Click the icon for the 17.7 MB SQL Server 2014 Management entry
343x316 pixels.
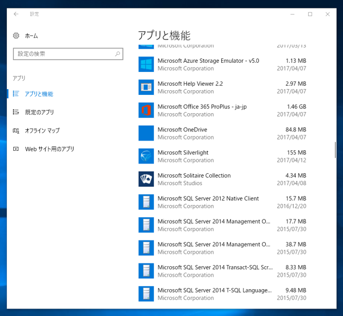click(146, 225)
